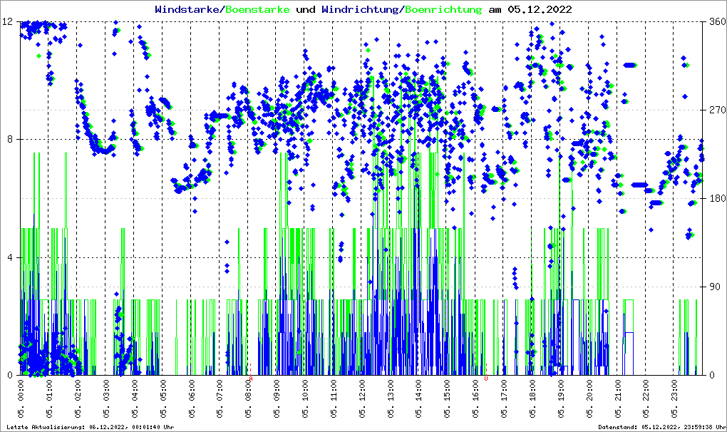This screenshot has width=727, height=432.
Task: Click the left axis value 8
Action: (10, 140)
